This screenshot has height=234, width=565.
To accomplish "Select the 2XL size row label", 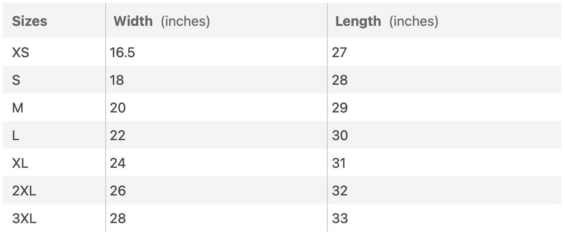I will (x=24, y=191).
